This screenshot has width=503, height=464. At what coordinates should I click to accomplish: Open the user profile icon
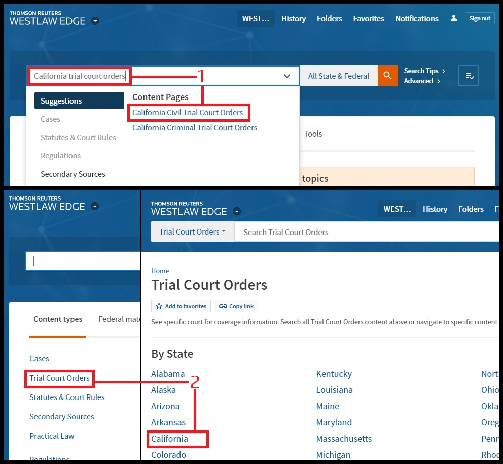(x=453, y=18)
